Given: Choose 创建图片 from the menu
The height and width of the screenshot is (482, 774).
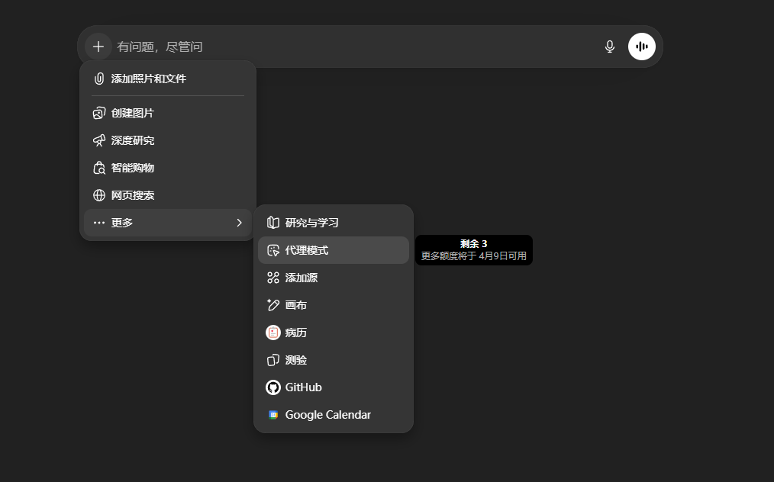Looking at the screenshot, I should tap(168, 113).
